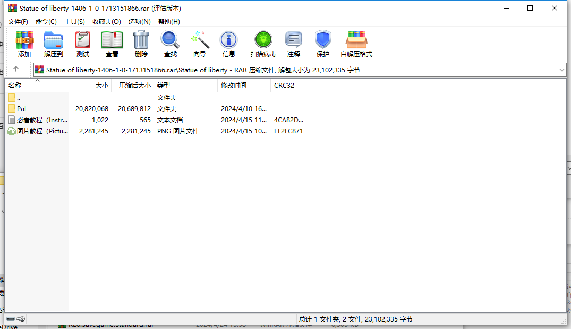This screenshot has width=571, height=329.
Task: Go up one folder level arrow
Action: click(15, 69)
